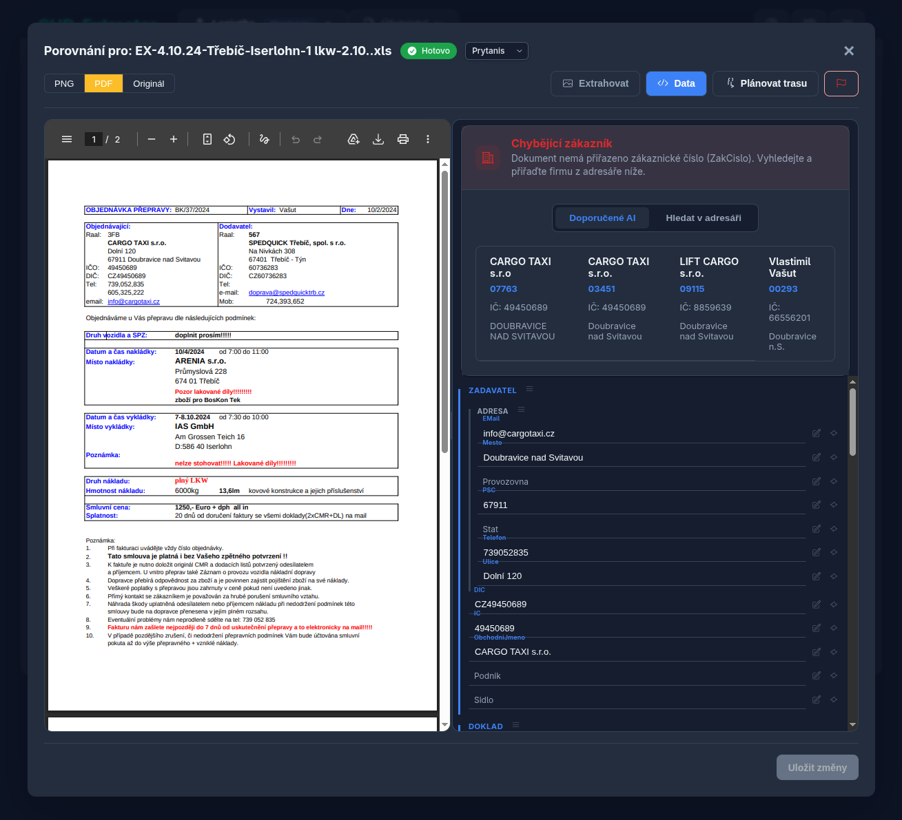Screen dimensions: 902x820
Task: Click edit icon beside Dolní 120
Action: [817, 576]
